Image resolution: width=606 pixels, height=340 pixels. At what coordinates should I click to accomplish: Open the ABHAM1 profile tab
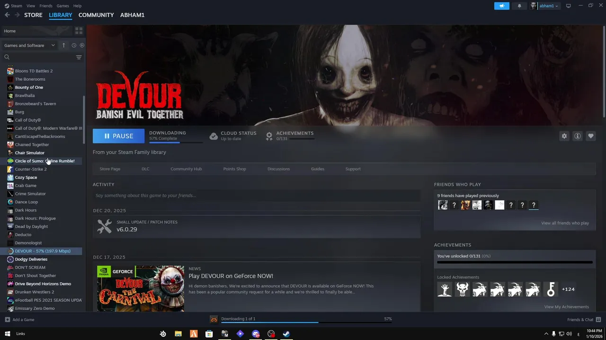(x=133, y=15)
